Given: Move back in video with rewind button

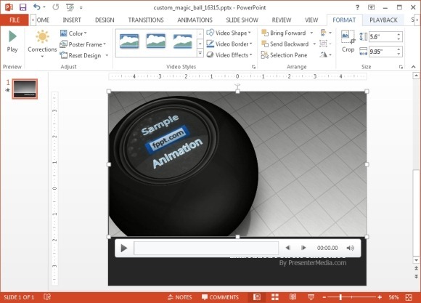Looking at the screenshot, I should click(x=288, y=248).
